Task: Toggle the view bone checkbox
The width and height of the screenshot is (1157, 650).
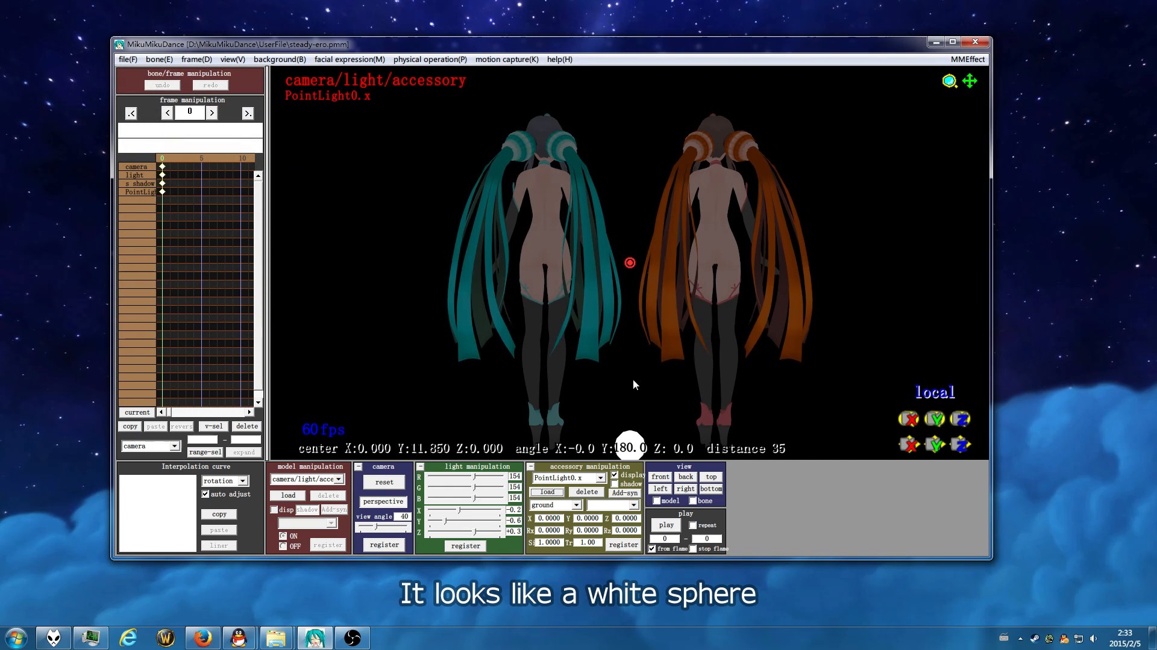Action: click(x=693, y=501)
